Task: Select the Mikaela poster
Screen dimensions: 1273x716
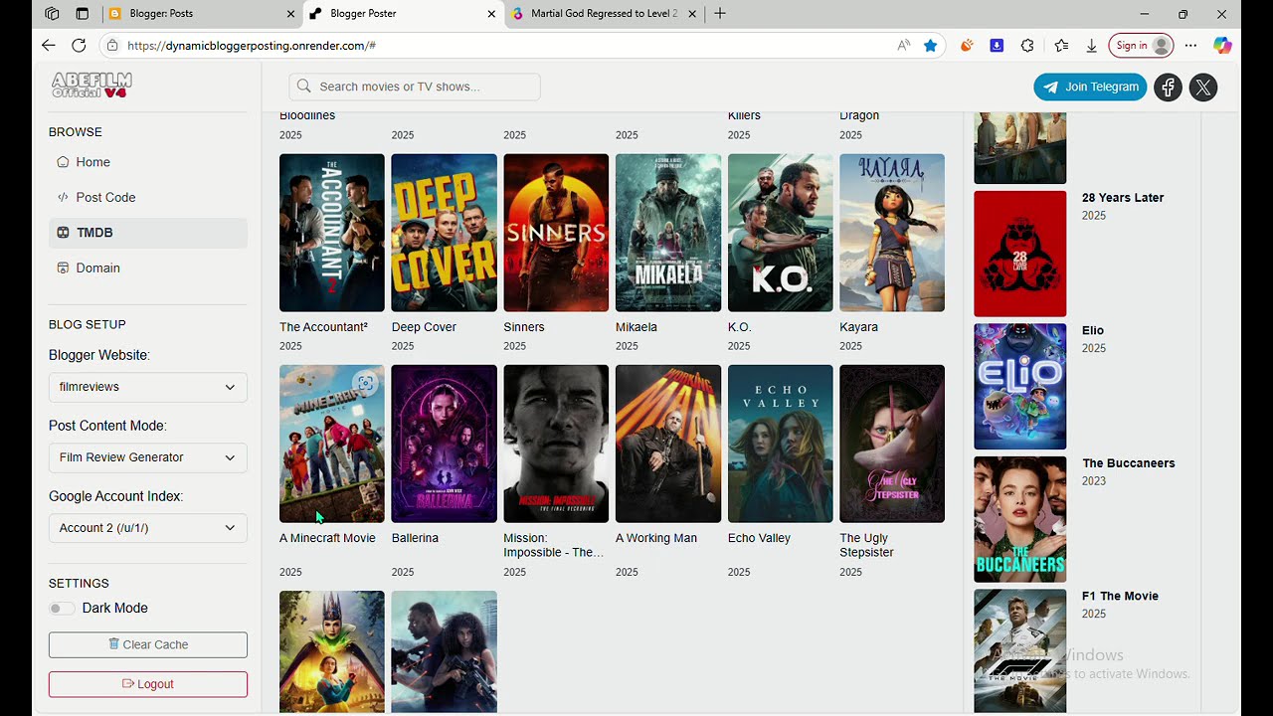Action: (668, 233)
